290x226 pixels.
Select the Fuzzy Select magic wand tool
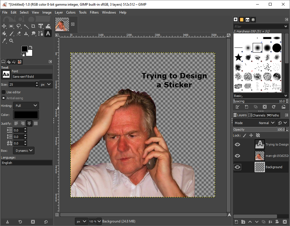(26, 26)
